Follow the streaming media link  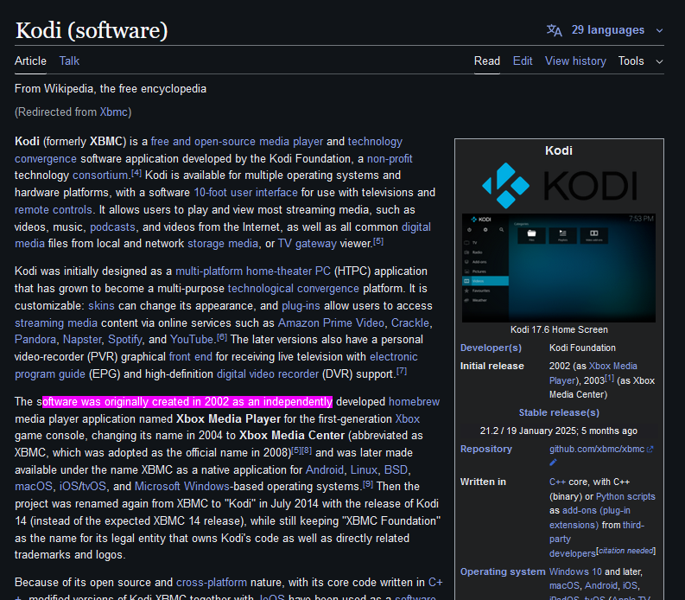click(x=56, y=323)
